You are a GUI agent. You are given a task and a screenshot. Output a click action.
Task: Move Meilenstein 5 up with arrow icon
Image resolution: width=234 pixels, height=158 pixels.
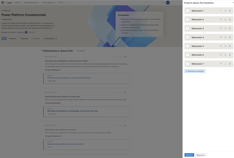221,46
